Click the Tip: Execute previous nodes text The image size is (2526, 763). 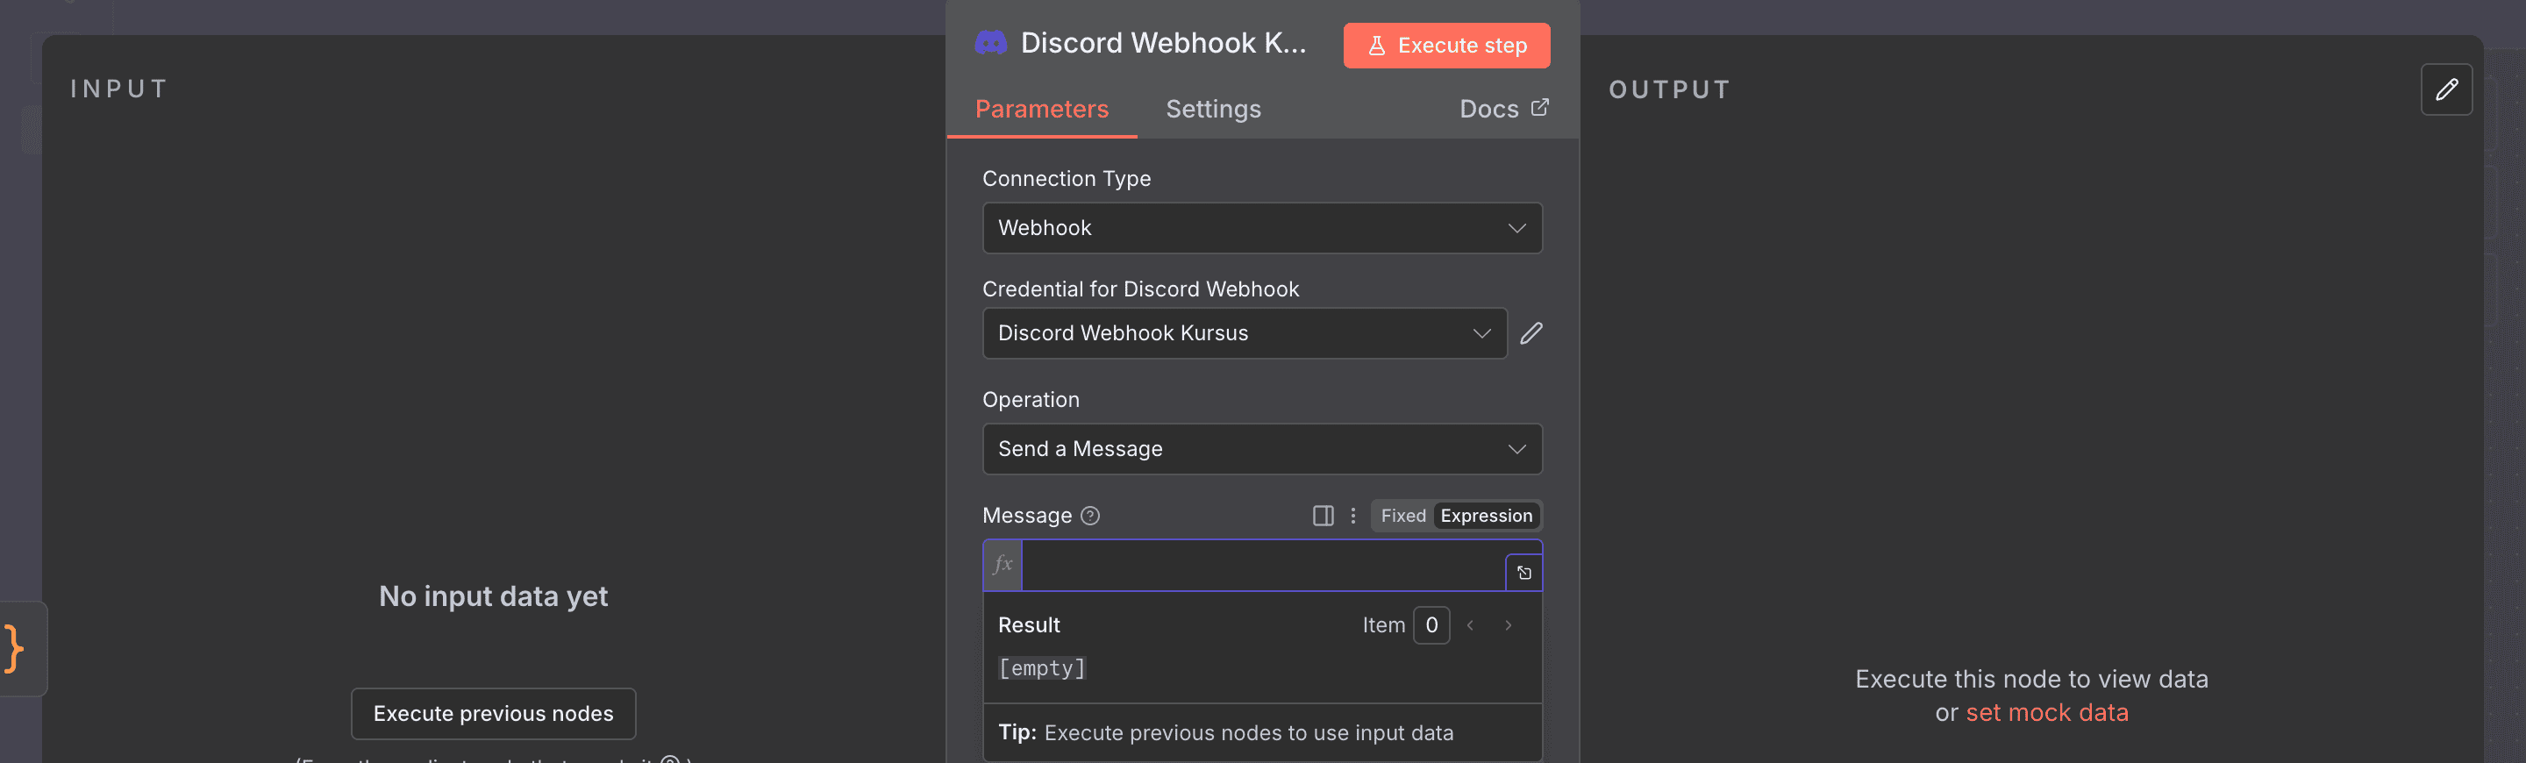click(1224, 733)
